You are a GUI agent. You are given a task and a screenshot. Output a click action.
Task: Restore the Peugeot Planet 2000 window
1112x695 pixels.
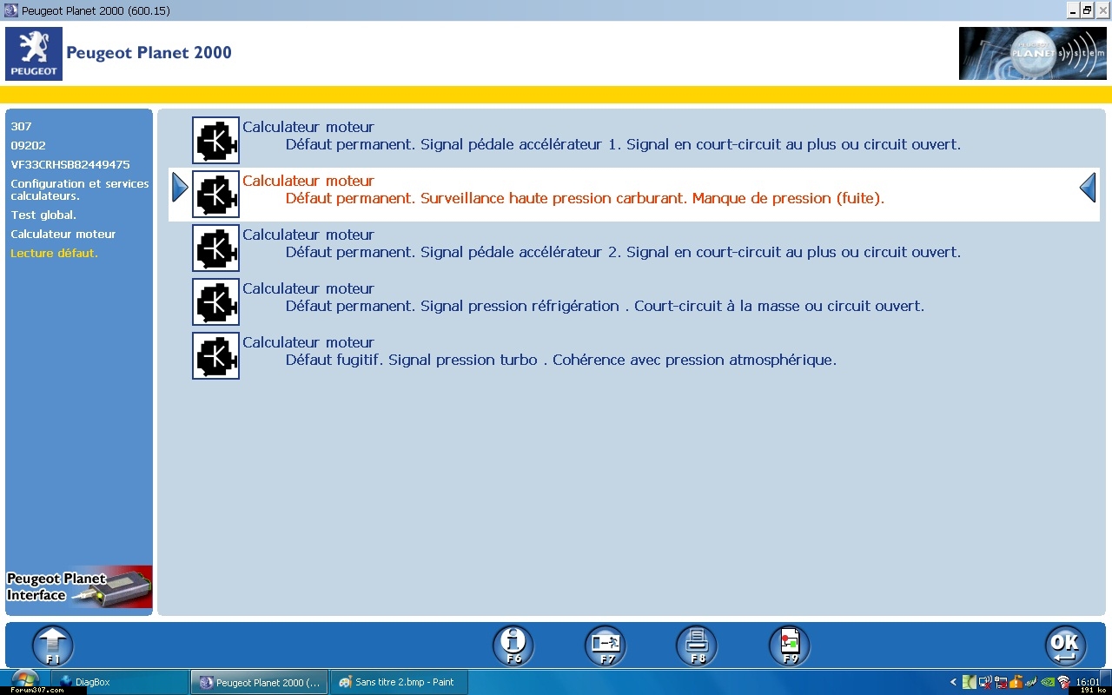click(x=1087, y=10)
